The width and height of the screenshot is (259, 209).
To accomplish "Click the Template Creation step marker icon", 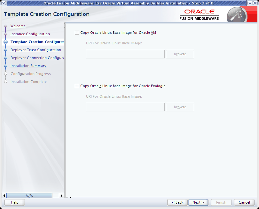I will click(6, 42).
